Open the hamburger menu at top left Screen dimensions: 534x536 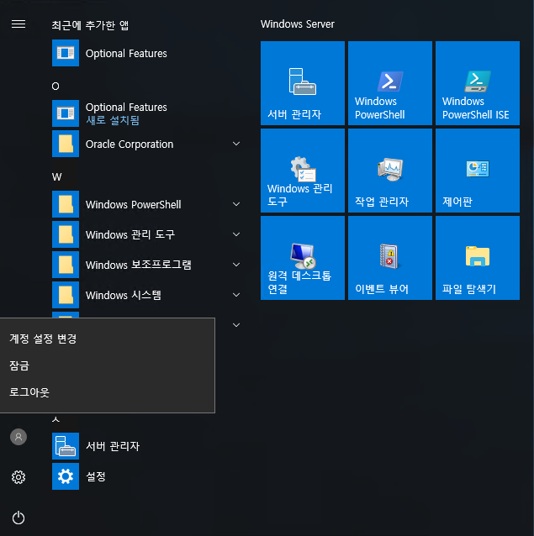point(19,24)
